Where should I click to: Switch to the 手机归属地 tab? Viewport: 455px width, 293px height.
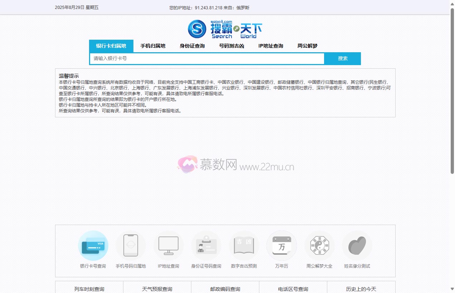click(x=153, y=46)
